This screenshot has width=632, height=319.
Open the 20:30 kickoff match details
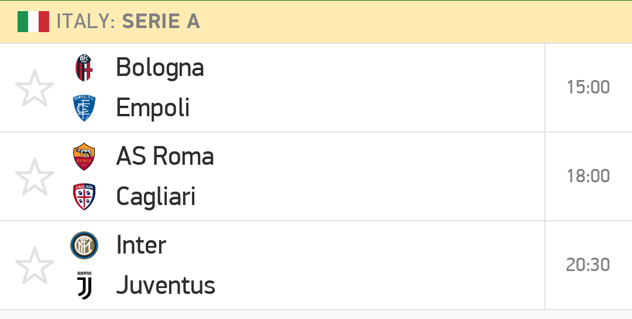click(588, 265)
